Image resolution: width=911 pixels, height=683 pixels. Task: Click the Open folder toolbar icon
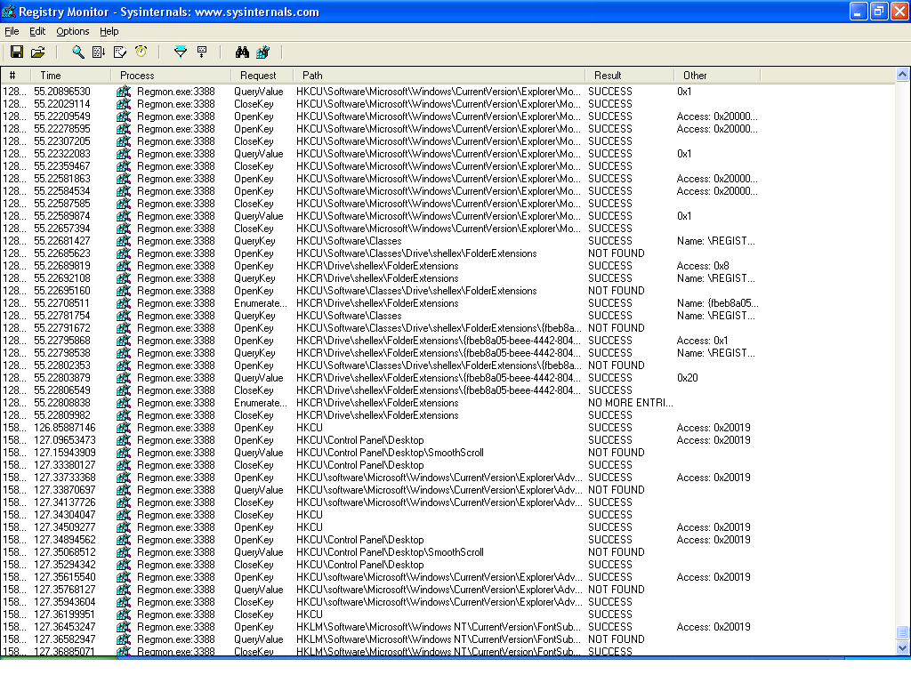point(37,52)
